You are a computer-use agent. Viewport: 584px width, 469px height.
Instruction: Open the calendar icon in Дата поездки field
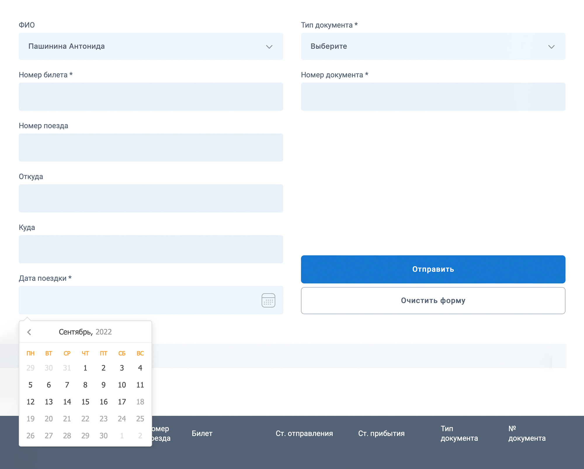click(x=268, y=300)
